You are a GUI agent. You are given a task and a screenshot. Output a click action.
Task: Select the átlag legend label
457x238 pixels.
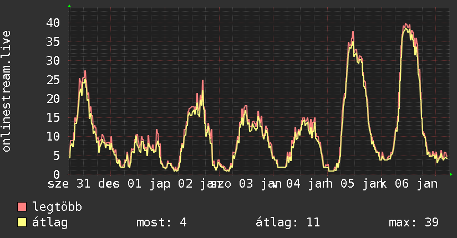(x=50, y=223)
